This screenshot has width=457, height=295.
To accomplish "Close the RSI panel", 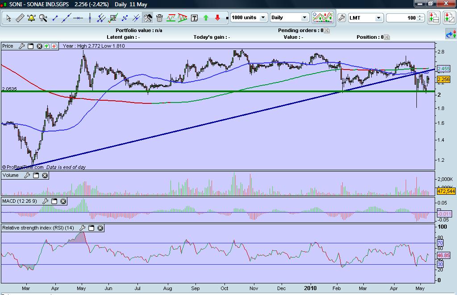I will [100, 228].
